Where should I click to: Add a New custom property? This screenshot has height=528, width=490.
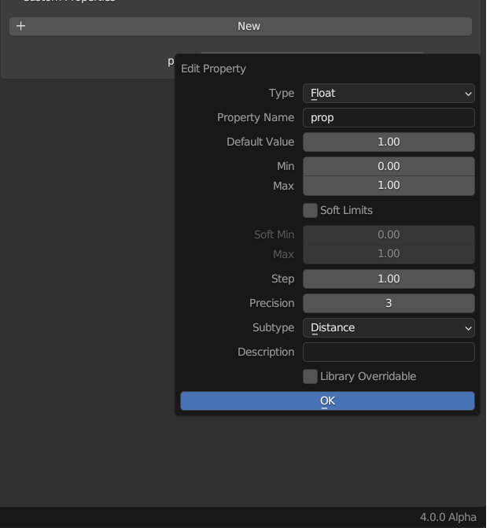(x=241, y=26)
